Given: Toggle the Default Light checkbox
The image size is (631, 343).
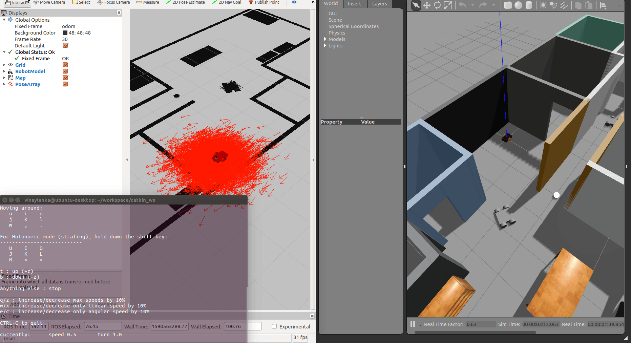Looking at the screenshot, I should [66, 45].
